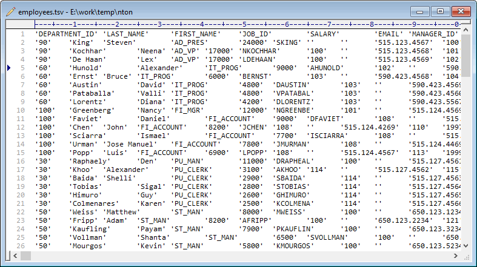The width and height of the screenshot is (477, 267).
Task: Click the vertical scrollbar thumb
Action: coord(465,54)
